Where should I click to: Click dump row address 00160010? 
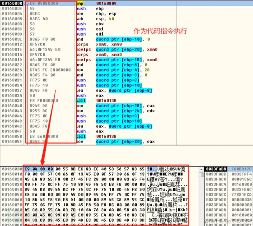click(12, 174)
